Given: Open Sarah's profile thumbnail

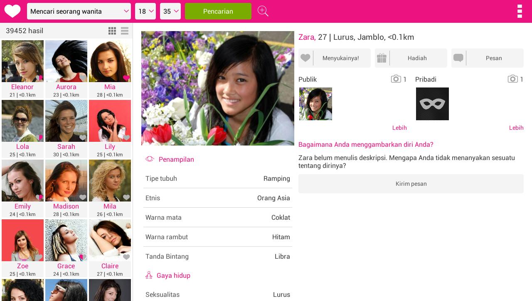Looking at the screenshot, I should [66, 121].
